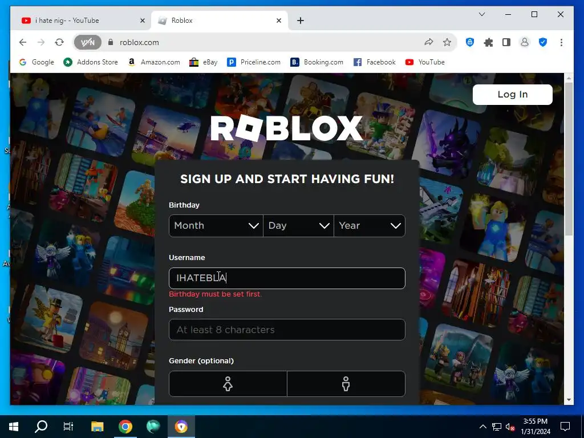Open the notification center icon

565,427
